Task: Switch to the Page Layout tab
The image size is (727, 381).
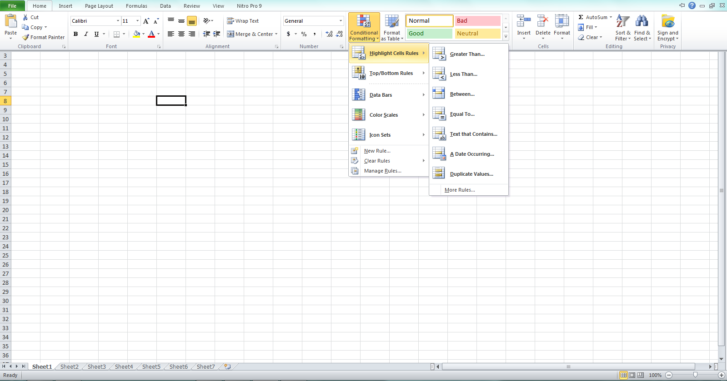Action: coord(99,6)
